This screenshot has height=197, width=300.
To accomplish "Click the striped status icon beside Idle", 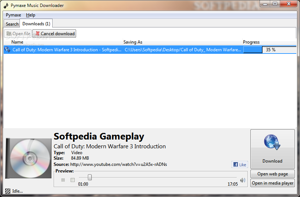I will (8, 191).
